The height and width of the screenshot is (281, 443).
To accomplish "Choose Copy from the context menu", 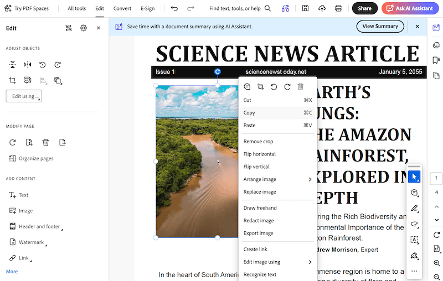I will [x=250, y=113].
